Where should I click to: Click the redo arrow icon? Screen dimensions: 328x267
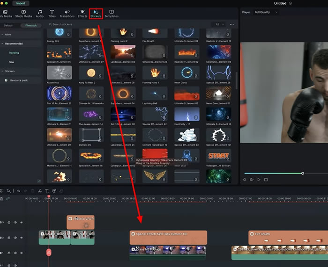(x=25, y=191)
